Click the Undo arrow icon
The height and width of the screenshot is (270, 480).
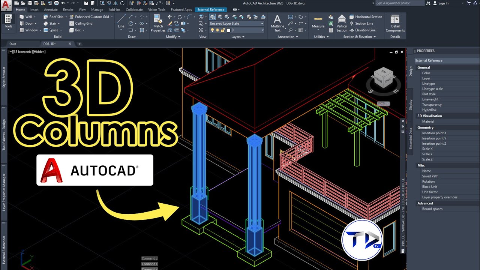[63, 3]
